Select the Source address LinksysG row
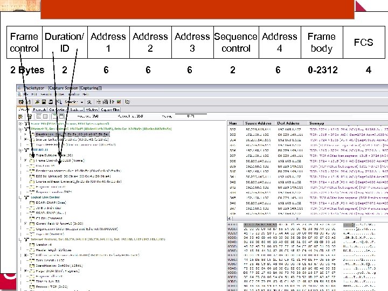This screenshot has height=291, width=388. (x=79, y=182)
